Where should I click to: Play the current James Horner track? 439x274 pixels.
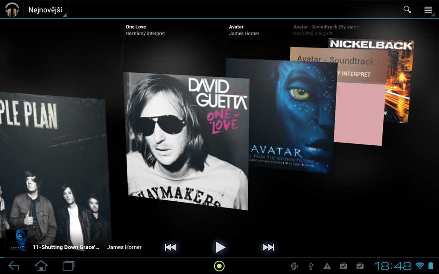[x=220, y=247]
